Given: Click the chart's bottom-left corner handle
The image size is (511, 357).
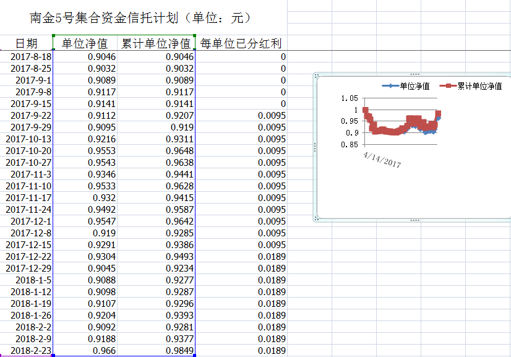Looking at the screenshot, I should pyautogui.click(x=317, y=218).
